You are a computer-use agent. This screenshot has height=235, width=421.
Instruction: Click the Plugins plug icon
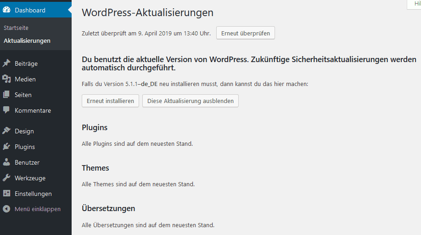coord(6,147)
